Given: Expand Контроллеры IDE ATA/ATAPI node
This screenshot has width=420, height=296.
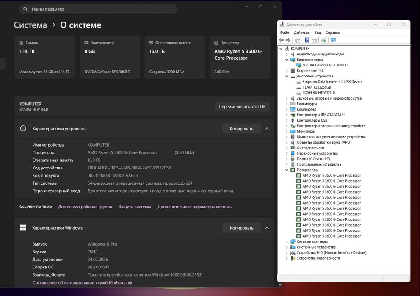Looking at the screenshot, I should point(287,115).
